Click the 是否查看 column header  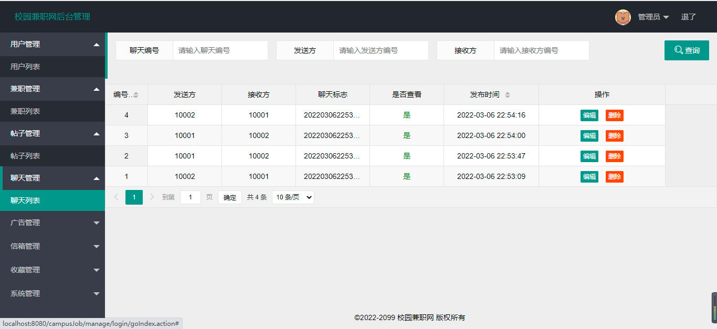click(407, 95)
